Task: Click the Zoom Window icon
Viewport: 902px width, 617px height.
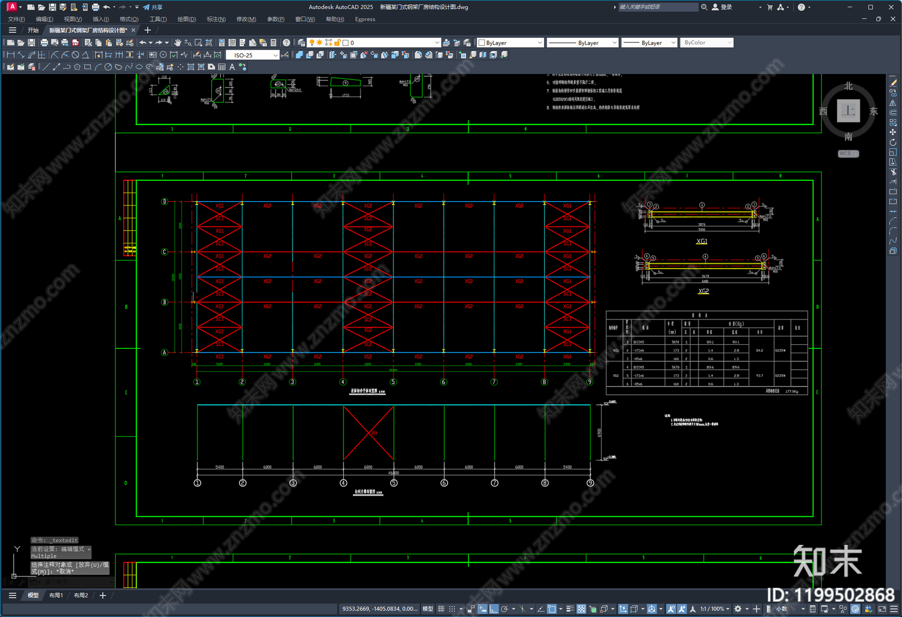Action: click(x=198, y=43)
